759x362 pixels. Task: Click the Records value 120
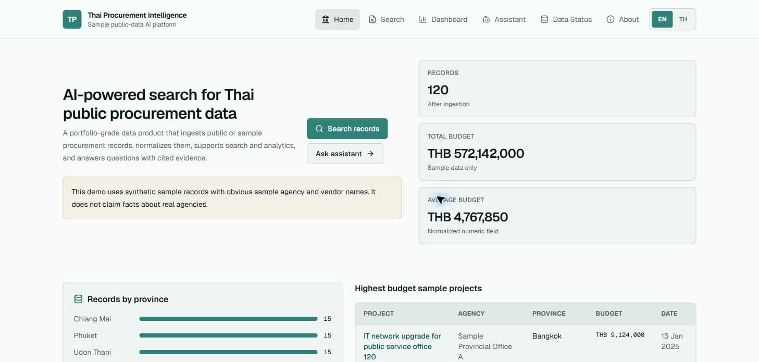pyautogui.click(x=438, y=90)
